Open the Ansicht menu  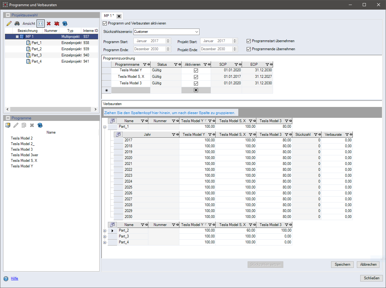pyautogui.click(x=29, y=24)
